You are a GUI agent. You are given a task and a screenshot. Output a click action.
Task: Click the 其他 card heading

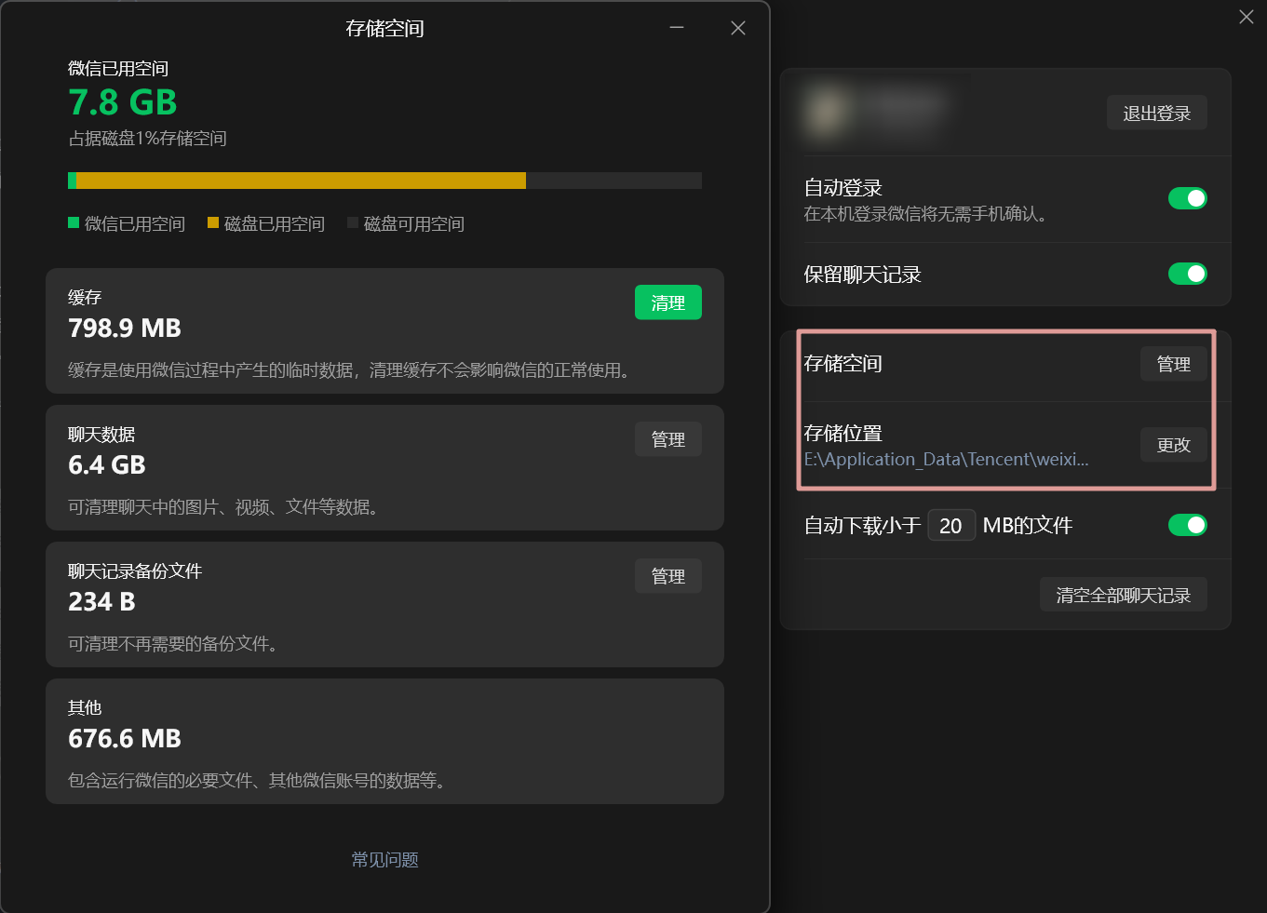85,708
